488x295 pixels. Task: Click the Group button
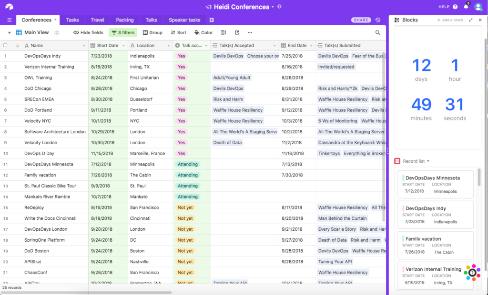[152, 33]
